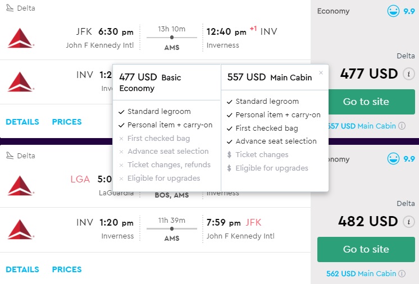Viewport: 419px width, 284px height.
Task: Open the info icon beside 482 USD price
Action: (x=409, y=221)
